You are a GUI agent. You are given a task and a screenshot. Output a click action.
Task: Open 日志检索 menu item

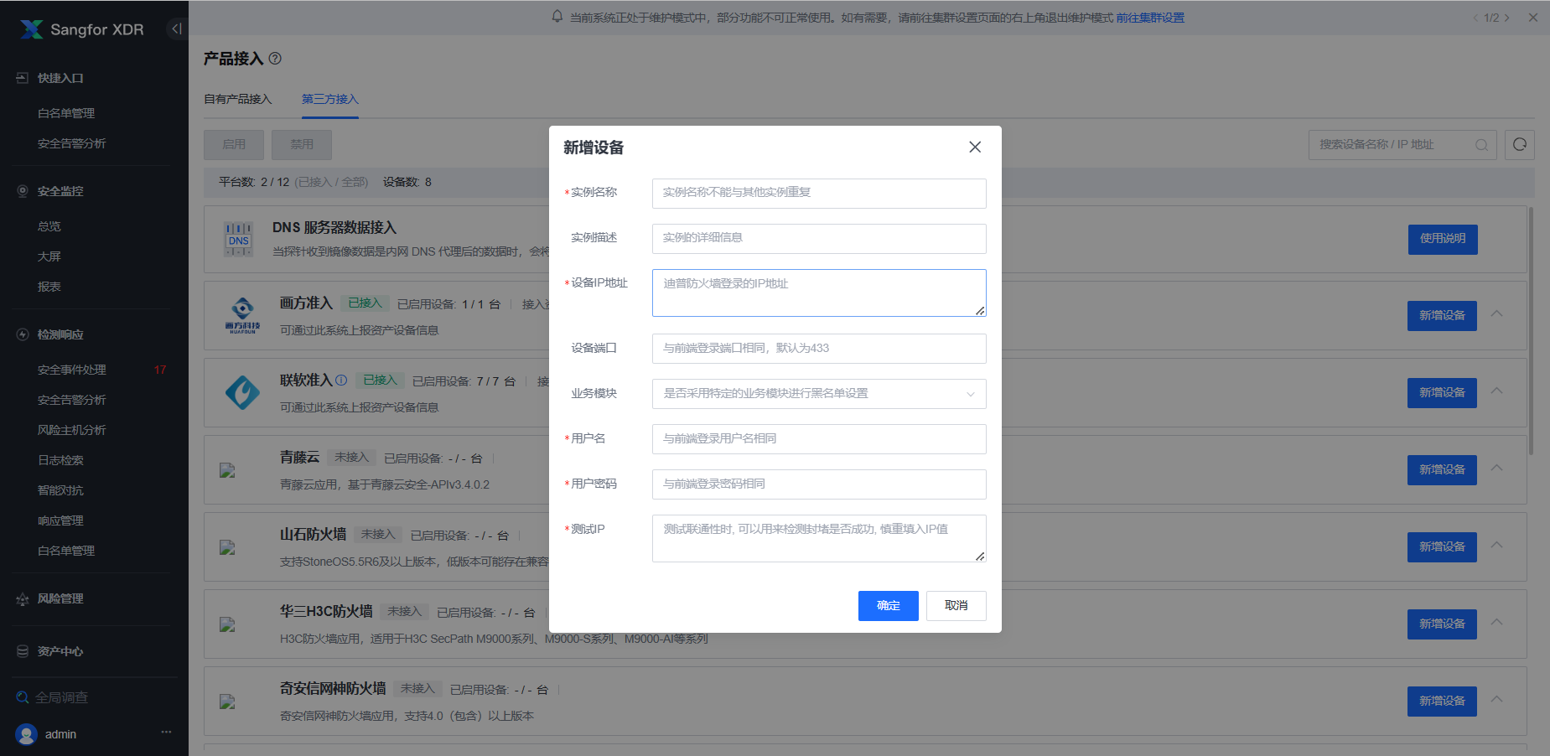pos(60,460)
